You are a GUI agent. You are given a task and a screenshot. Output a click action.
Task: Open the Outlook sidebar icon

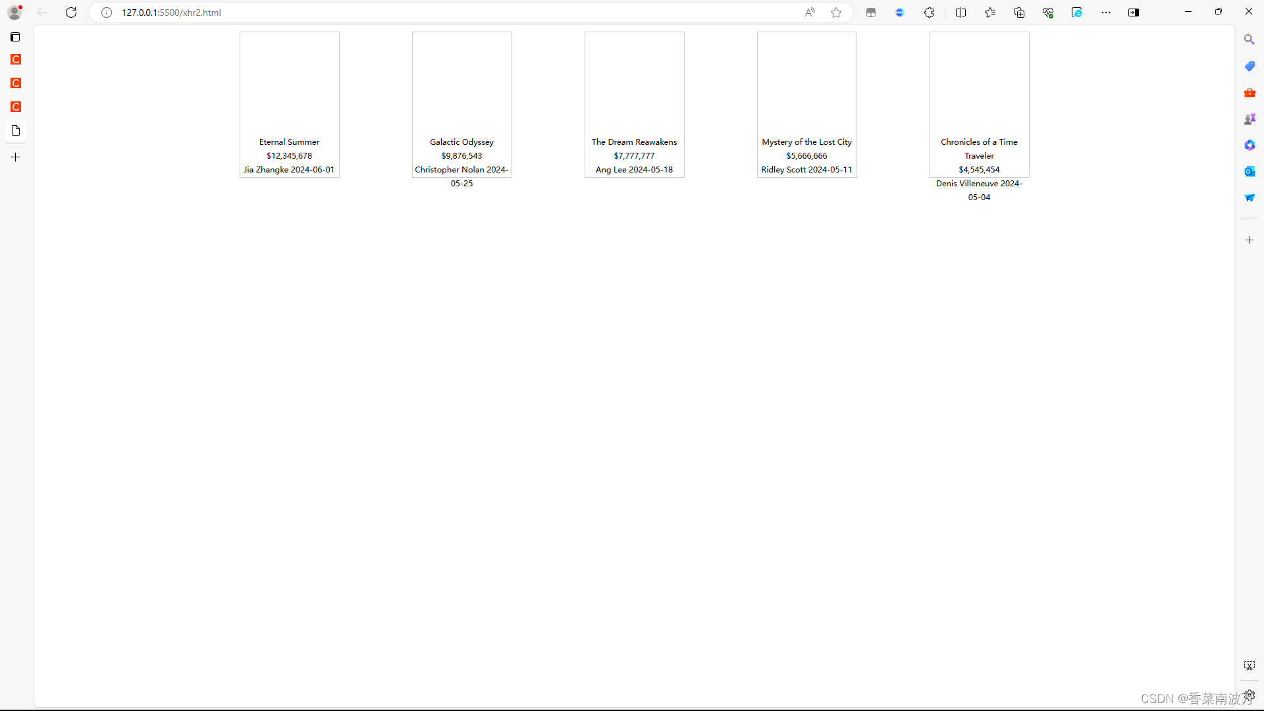(1250, 171)
